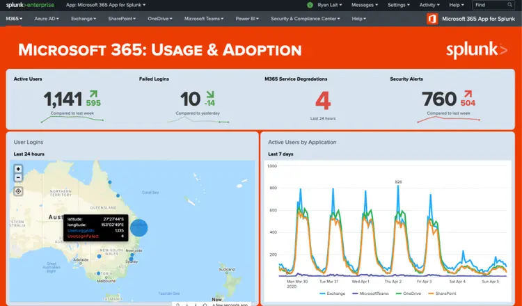Open the Help menu in app navigation
This screenshot has height=306, width=522.
pyautogui.click(x=359, y=19)
